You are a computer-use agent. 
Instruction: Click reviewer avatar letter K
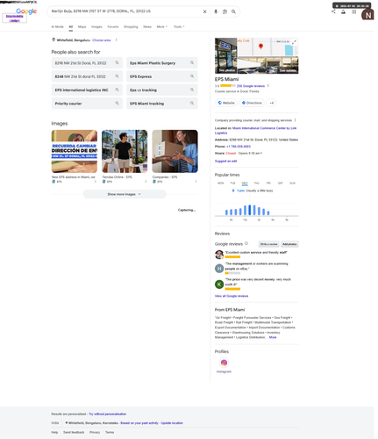pyautogui.click(x=219, y=284)
